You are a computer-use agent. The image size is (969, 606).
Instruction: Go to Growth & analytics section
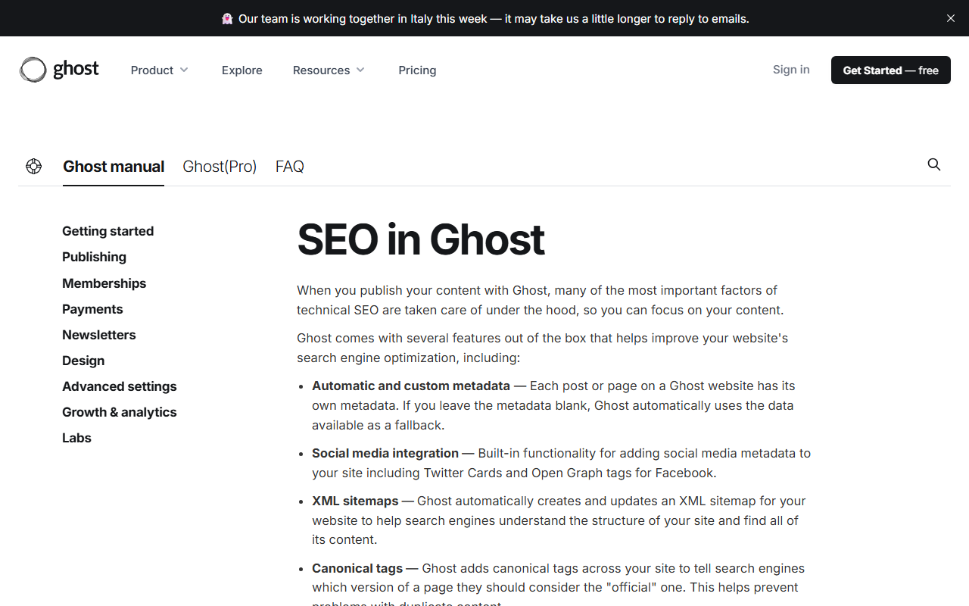click(x=119, y=412)
